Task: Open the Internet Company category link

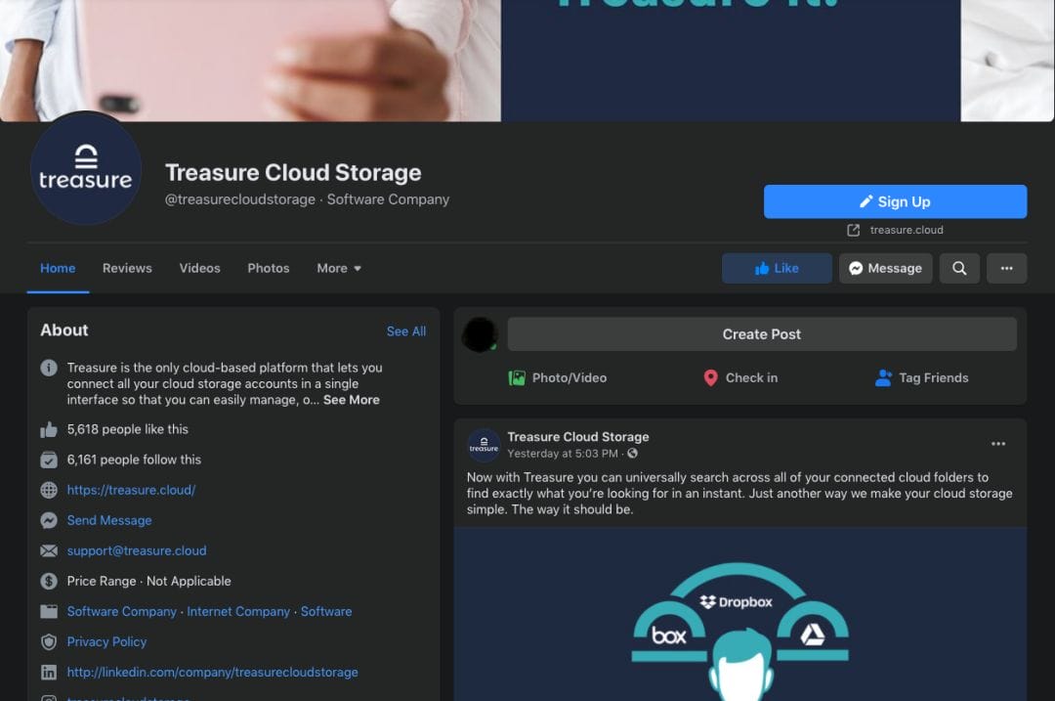Action: click(238, 611)
